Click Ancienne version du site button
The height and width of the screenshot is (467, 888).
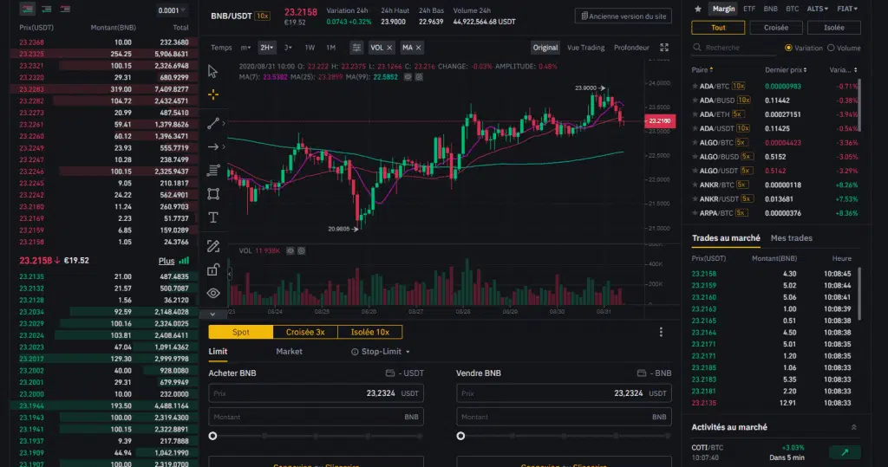pos(623,16)
